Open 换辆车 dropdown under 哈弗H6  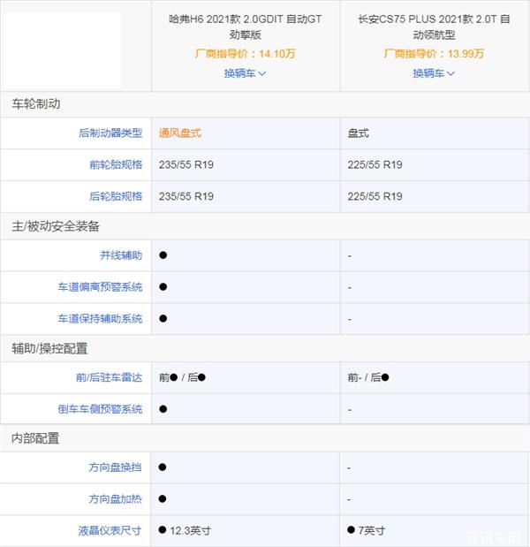(245, 73)
